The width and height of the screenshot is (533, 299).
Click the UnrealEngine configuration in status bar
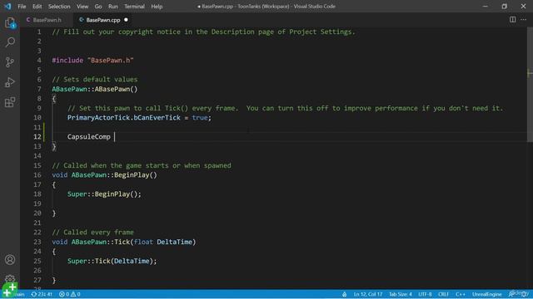[x=486, y=294]
